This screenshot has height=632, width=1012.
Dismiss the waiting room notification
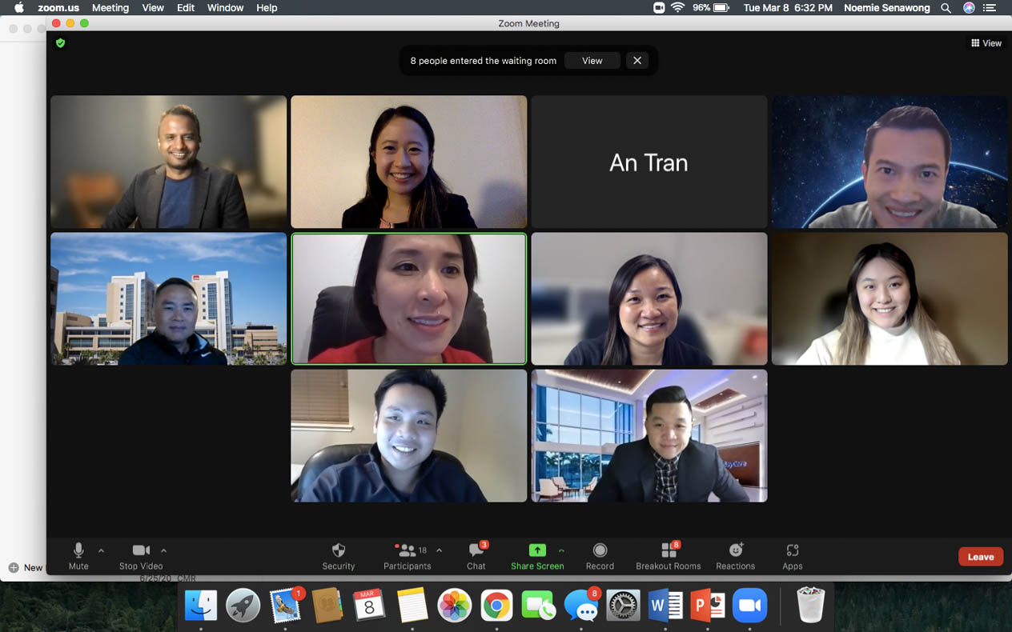click(637, 61)
